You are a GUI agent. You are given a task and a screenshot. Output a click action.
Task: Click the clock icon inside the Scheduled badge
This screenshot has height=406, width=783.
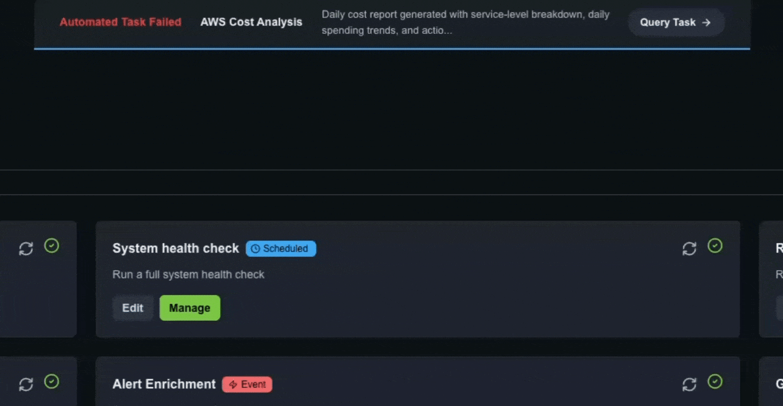point(256,248)
